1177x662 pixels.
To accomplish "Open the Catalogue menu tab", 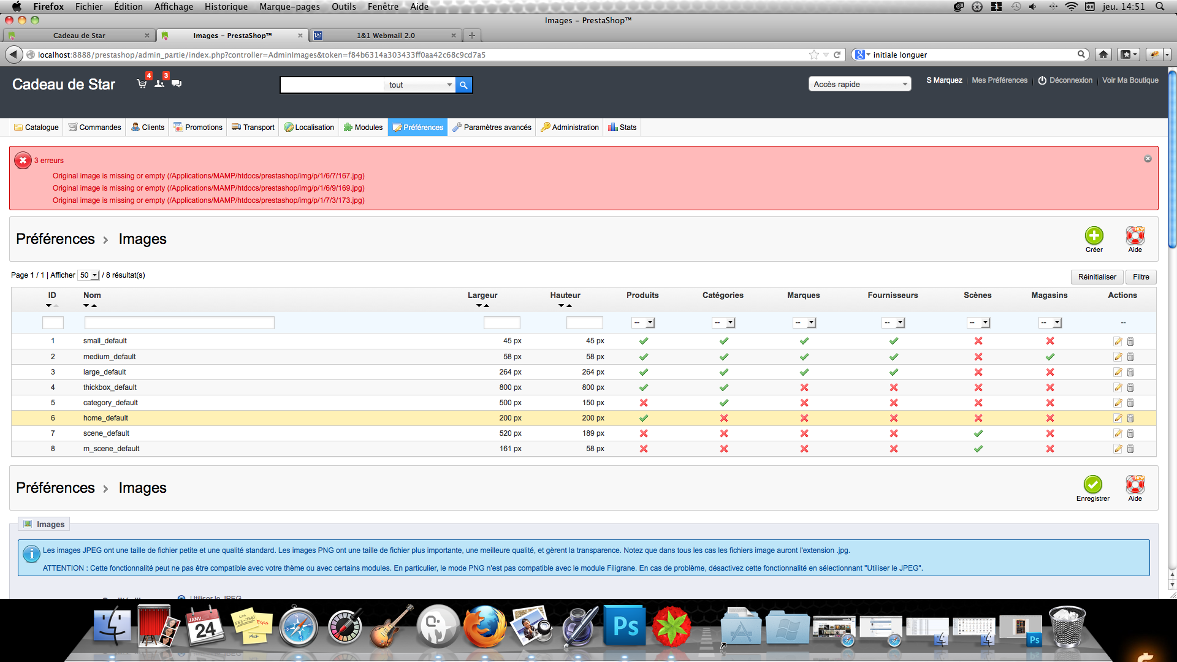I will tap(36, 127).
